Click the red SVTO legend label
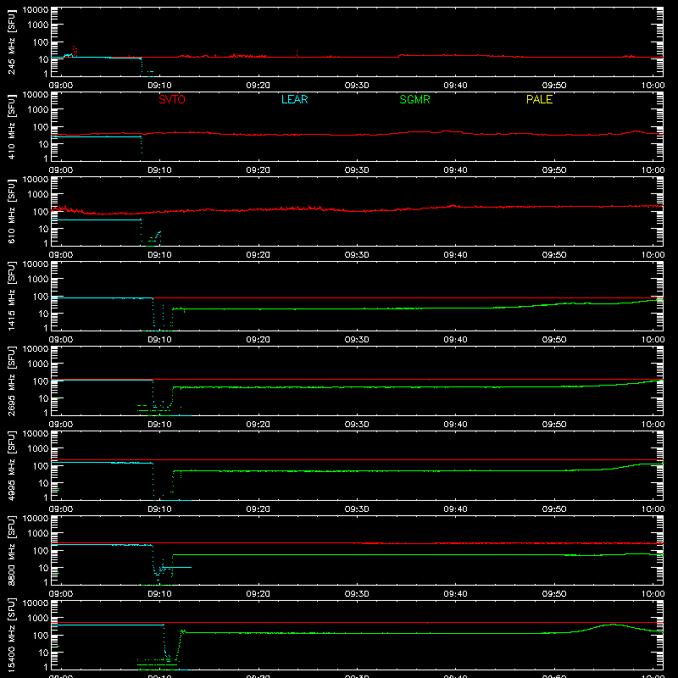 [172, 99]
